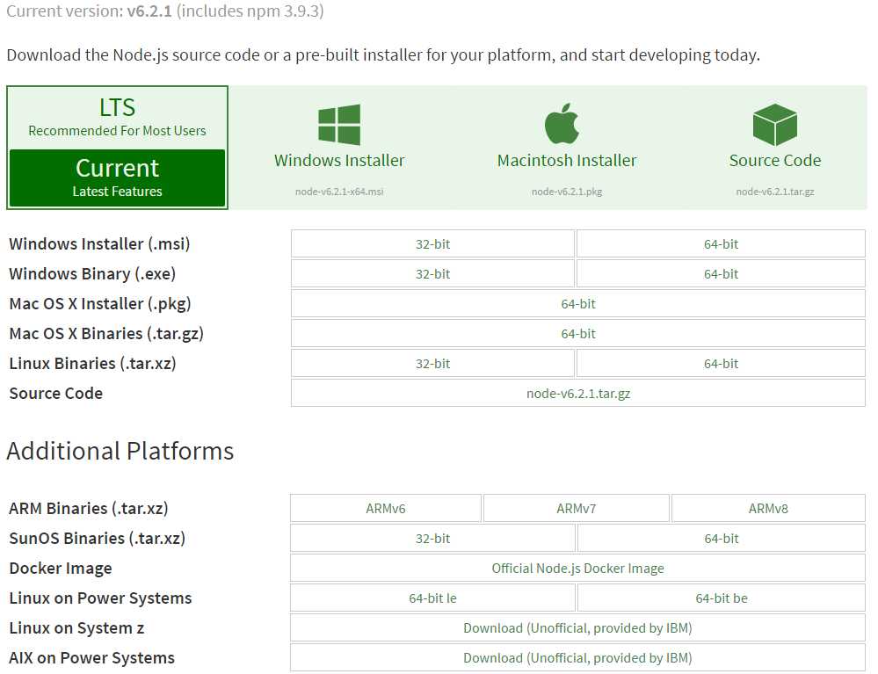878x674 pixels.
Task: Download Linux Binaries (.tar.xz) 64-bit
Action: pos(722,363)
